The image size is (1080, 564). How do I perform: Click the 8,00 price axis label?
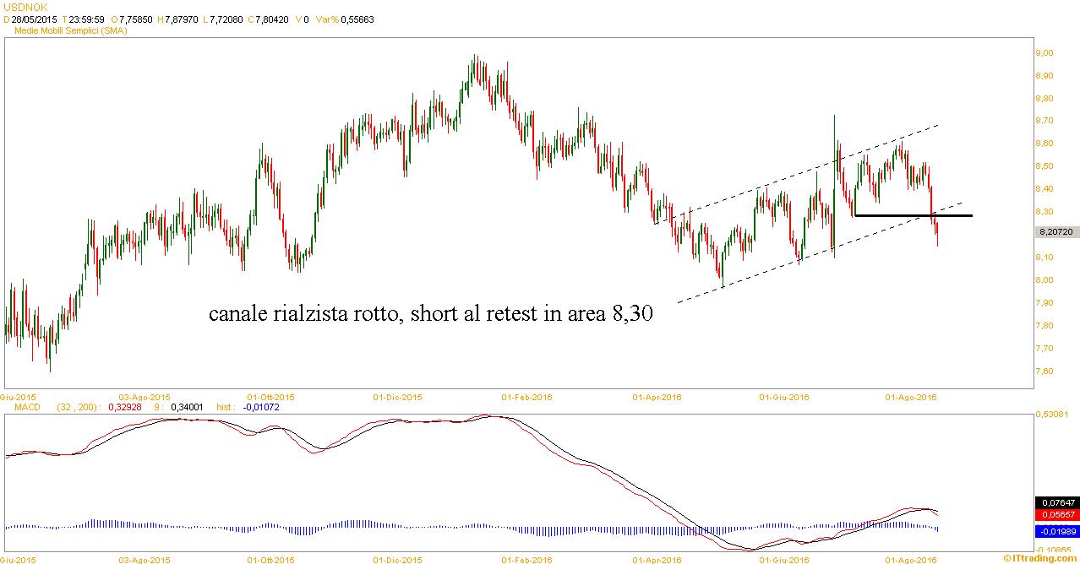coord(1045,280)
